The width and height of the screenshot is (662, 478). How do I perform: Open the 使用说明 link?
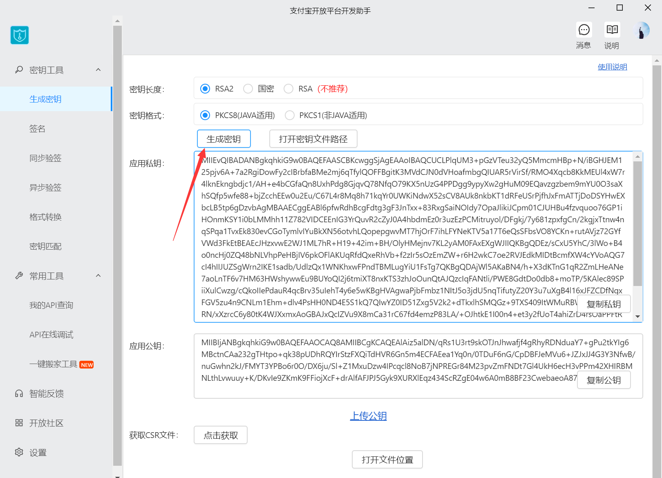(612, 67)
